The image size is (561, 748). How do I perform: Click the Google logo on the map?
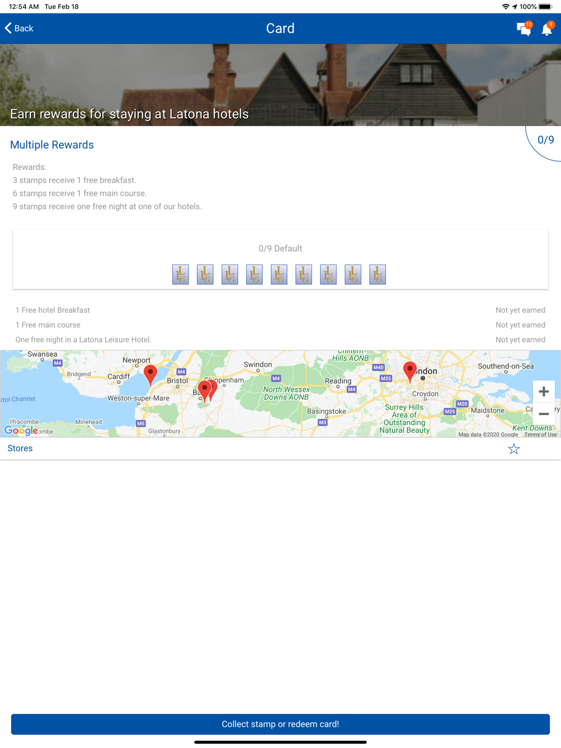[x=21, y=430]
